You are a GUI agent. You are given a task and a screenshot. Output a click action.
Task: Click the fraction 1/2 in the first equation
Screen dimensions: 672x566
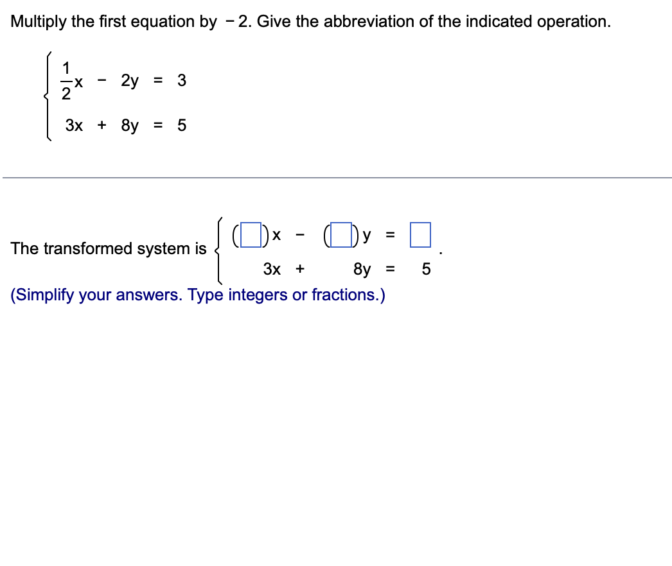click(x=67, y=80)
